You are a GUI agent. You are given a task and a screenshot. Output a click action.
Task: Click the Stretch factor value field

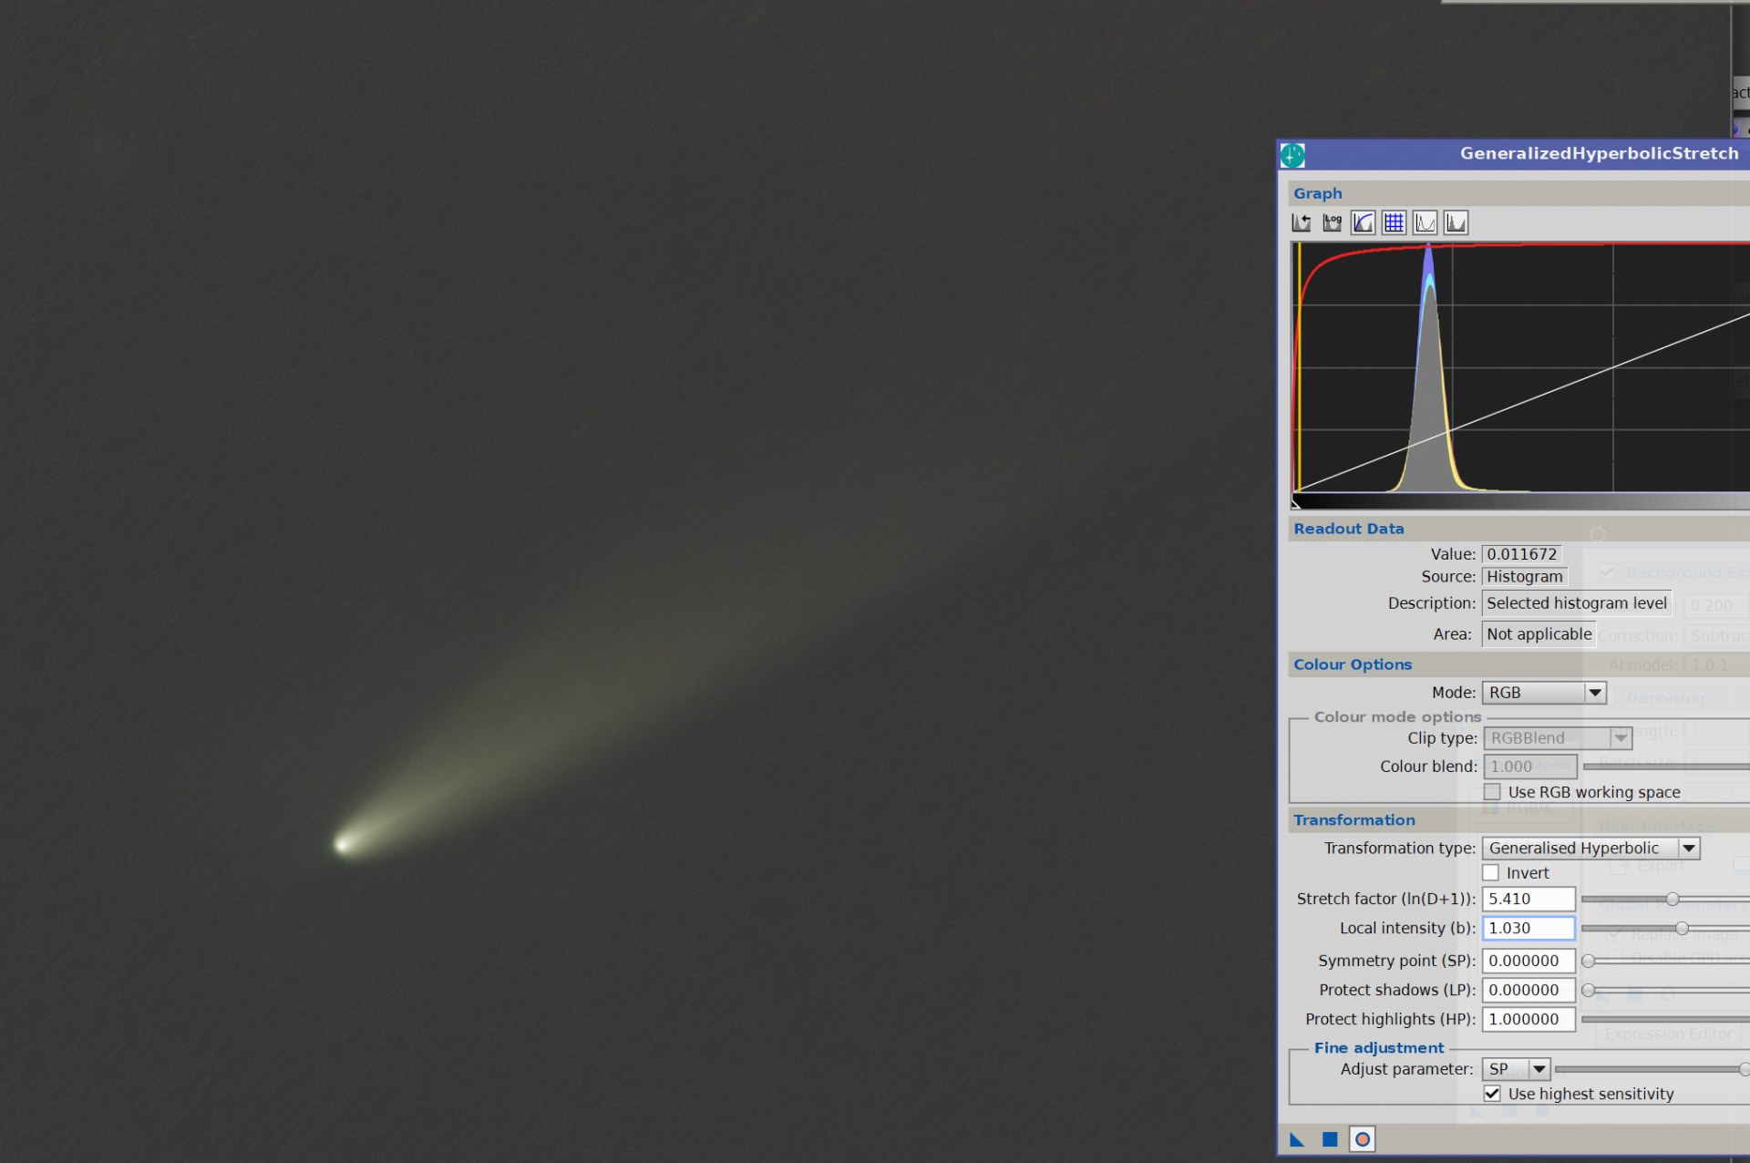pyautogui.click(x=1529, y=900)
